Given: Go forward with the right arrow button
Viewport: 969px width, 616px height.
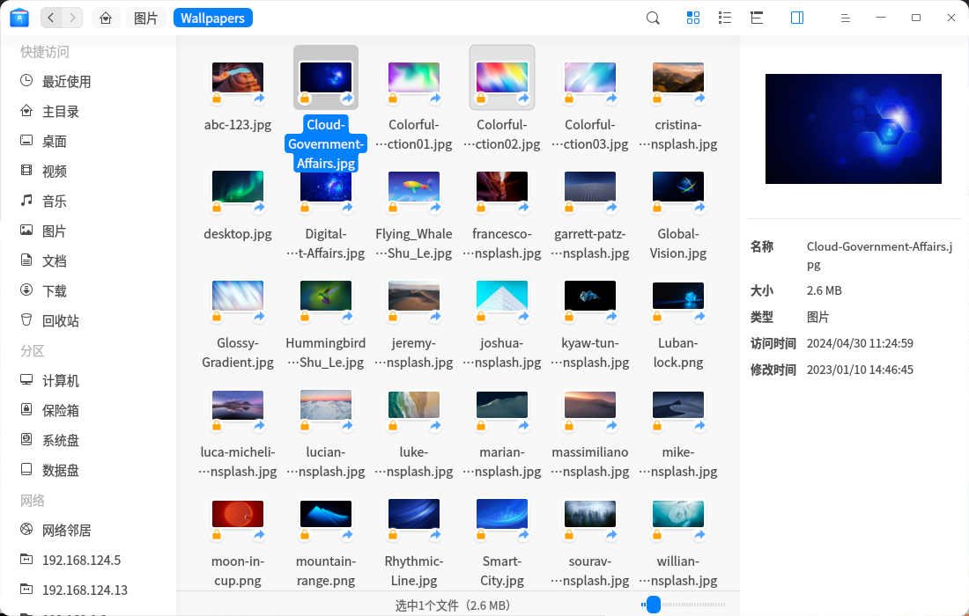Looking at the screenshot, I should pyautogui.click(x=72, y=18).
